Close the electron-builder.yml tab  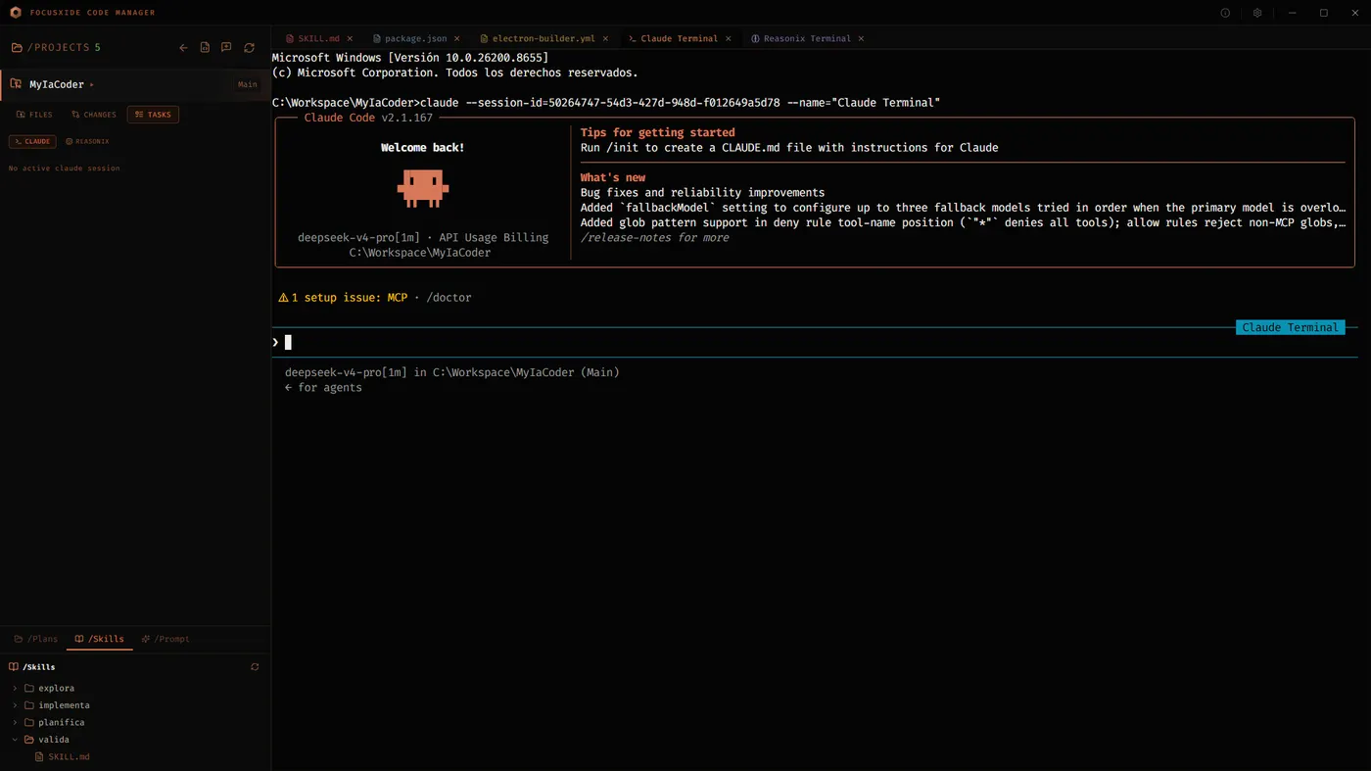click(x=605, y=39)
